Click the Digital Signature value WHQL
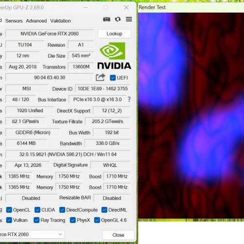Viewport: 244px width, 244px height. 110,165
